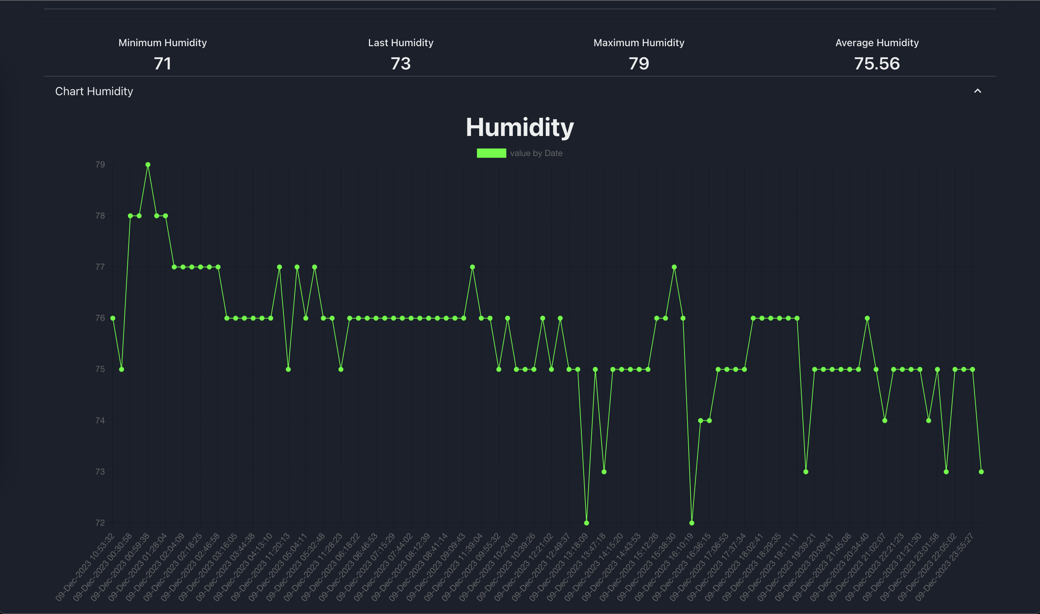The image size is (1040, 614).
Task: Toggle the green legend color box
Action: (x=491, y=153)
